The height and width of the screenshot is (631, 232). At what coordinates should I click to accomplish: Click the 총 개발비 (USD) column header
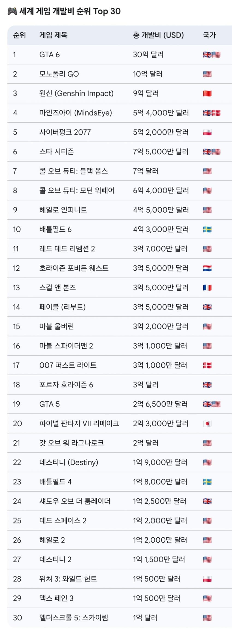(158, 35)
